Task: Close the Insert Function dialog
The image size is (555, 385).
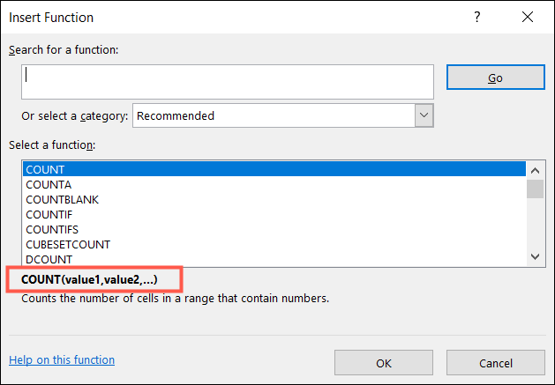Action: point(528,17)
